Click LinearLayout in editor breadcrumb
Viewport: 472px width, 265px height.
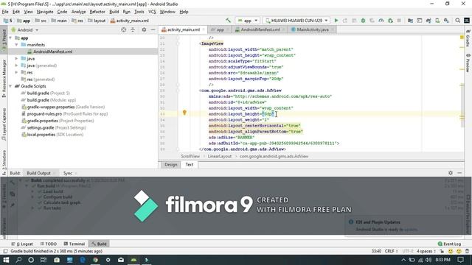(x=220, y=156)
